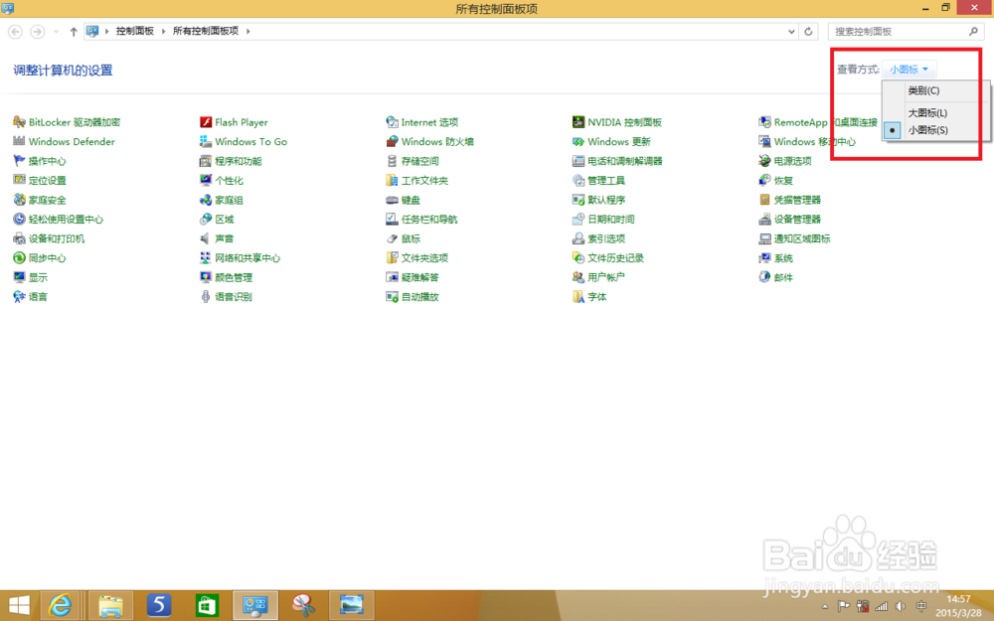The image size is (994, 621).
Task: Go up one folder level
Action: click(74, 31)
